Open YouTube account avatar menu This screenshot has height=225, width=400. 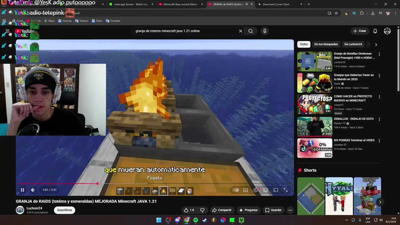pos(387,31)
